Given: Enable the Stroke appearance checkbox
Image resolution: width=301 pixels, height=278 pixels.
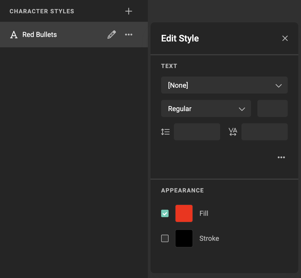Looking at the screenshot, I should (165, 238).
